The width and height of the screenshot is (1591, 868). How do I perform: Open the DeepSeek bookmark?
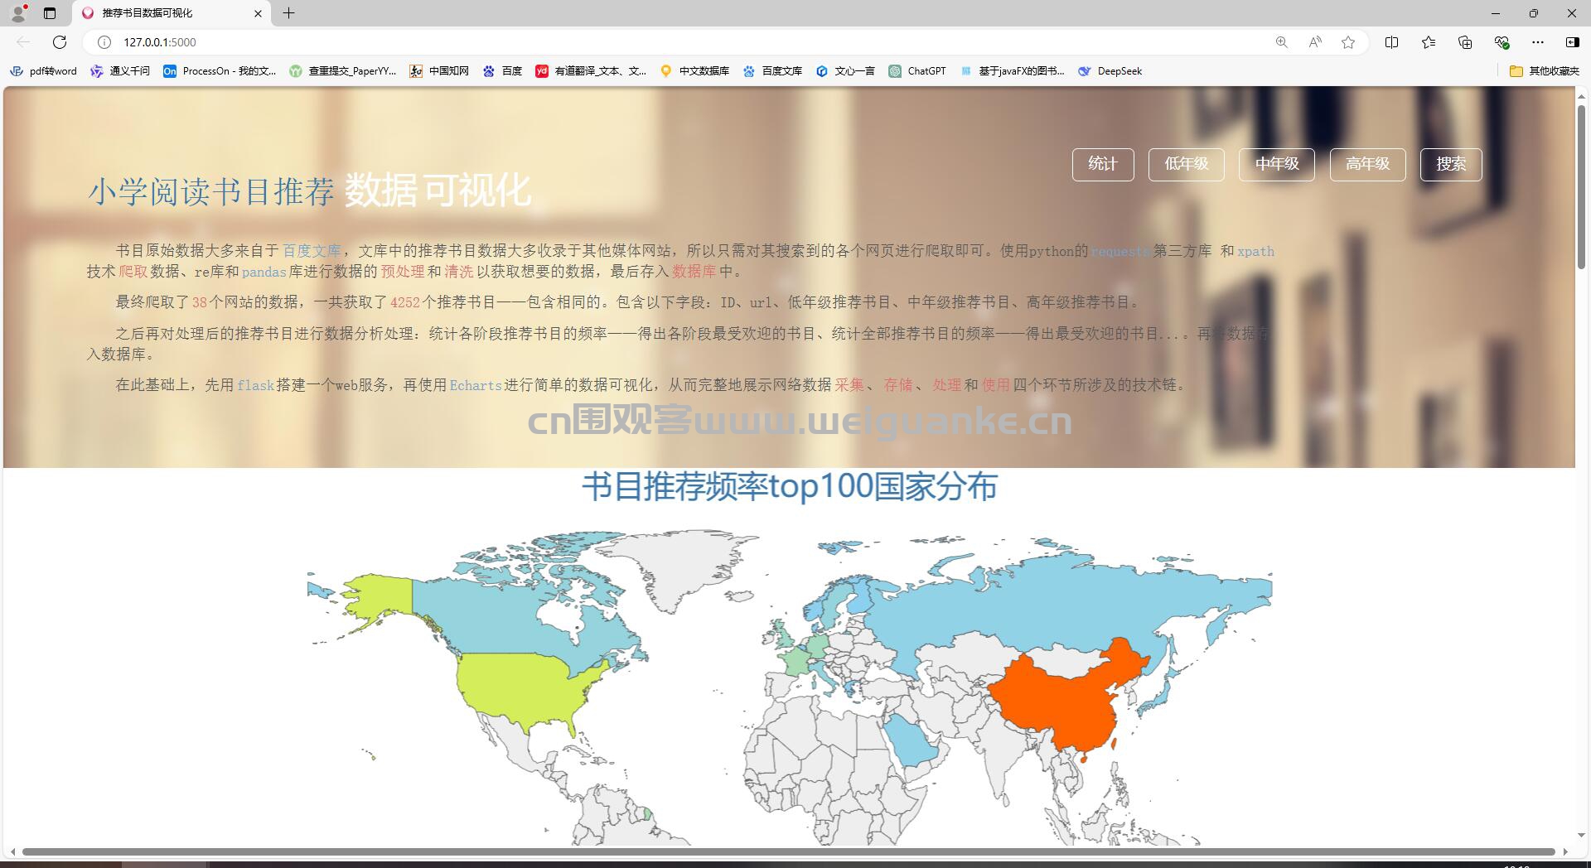pos(1110,71)
